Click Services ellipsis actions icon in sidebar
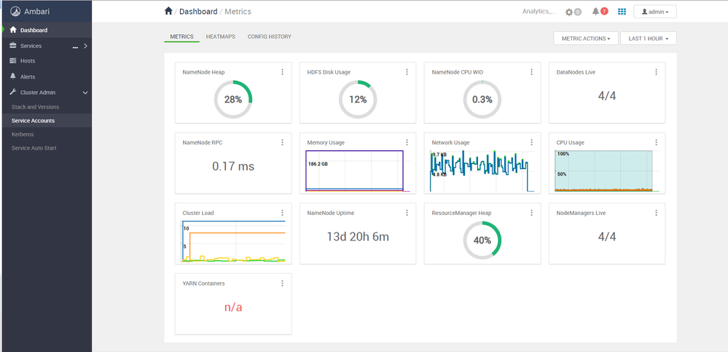 pos(75,47)
